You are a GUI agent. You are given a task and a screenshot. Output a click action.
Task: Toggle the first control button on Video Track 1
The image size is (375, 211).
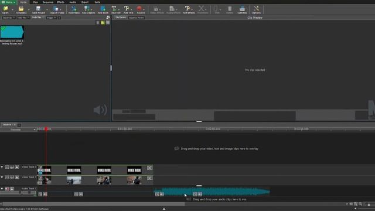tap(7, 177)
